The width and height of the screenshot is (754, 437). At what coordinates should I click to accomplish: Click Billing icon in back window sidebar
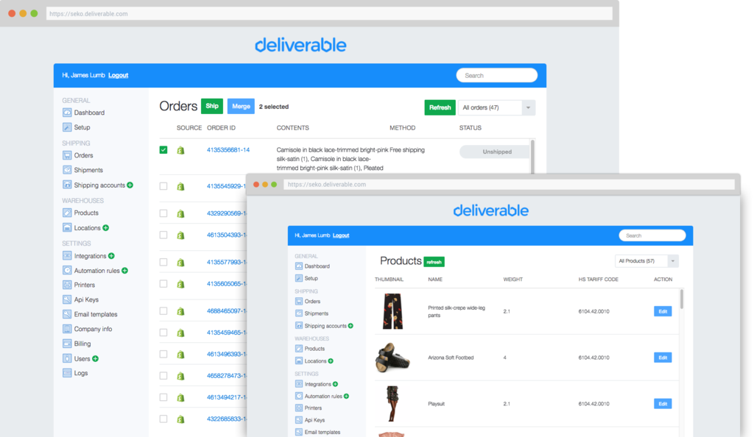(x=67, y=344)
